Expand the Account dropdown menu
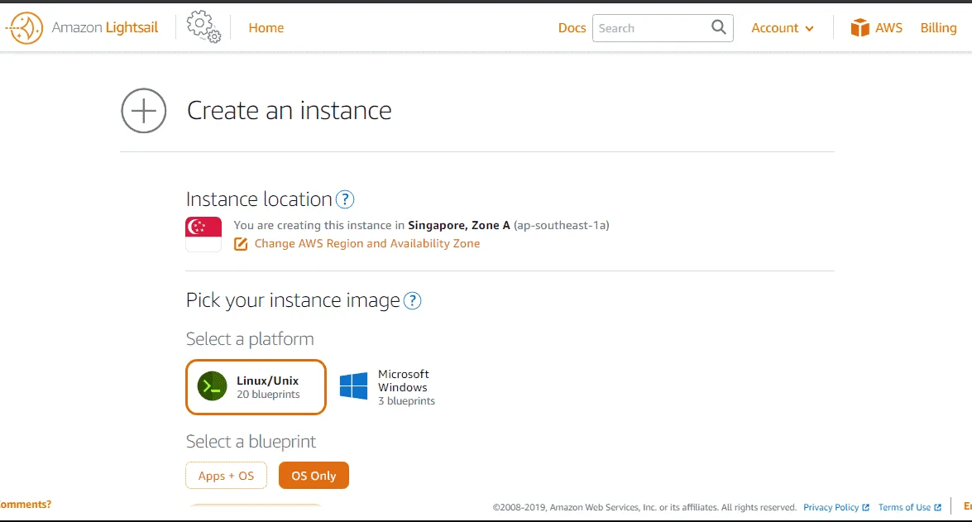This screenshot has width=972, height=522. tap(783, 28)
